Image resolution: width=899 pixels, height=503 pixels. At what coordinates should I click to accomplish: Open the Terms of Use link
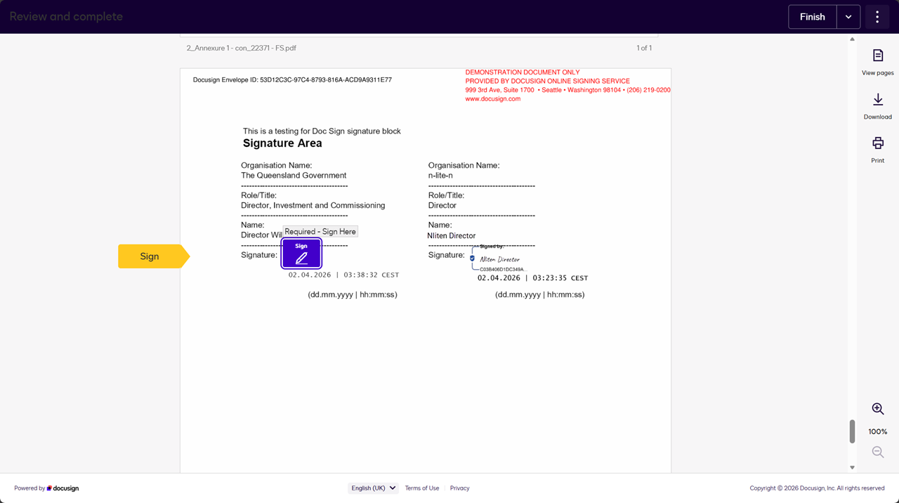coord(421,488)
